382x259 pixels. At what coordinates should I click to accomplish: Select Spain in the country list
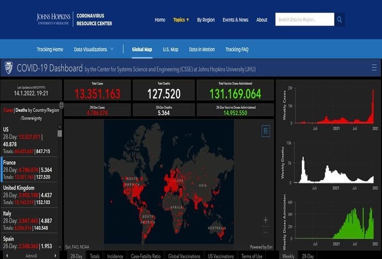(29, 242)
